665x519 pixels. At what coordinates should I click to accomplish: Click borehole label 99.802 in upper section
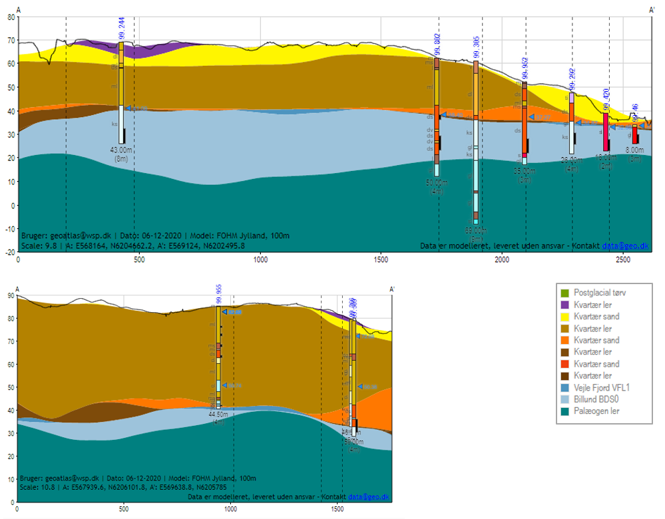(x=437, y=45)
